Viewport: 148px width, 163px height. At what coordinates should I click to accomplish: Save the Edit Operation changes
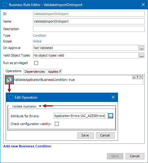point(85,135)
